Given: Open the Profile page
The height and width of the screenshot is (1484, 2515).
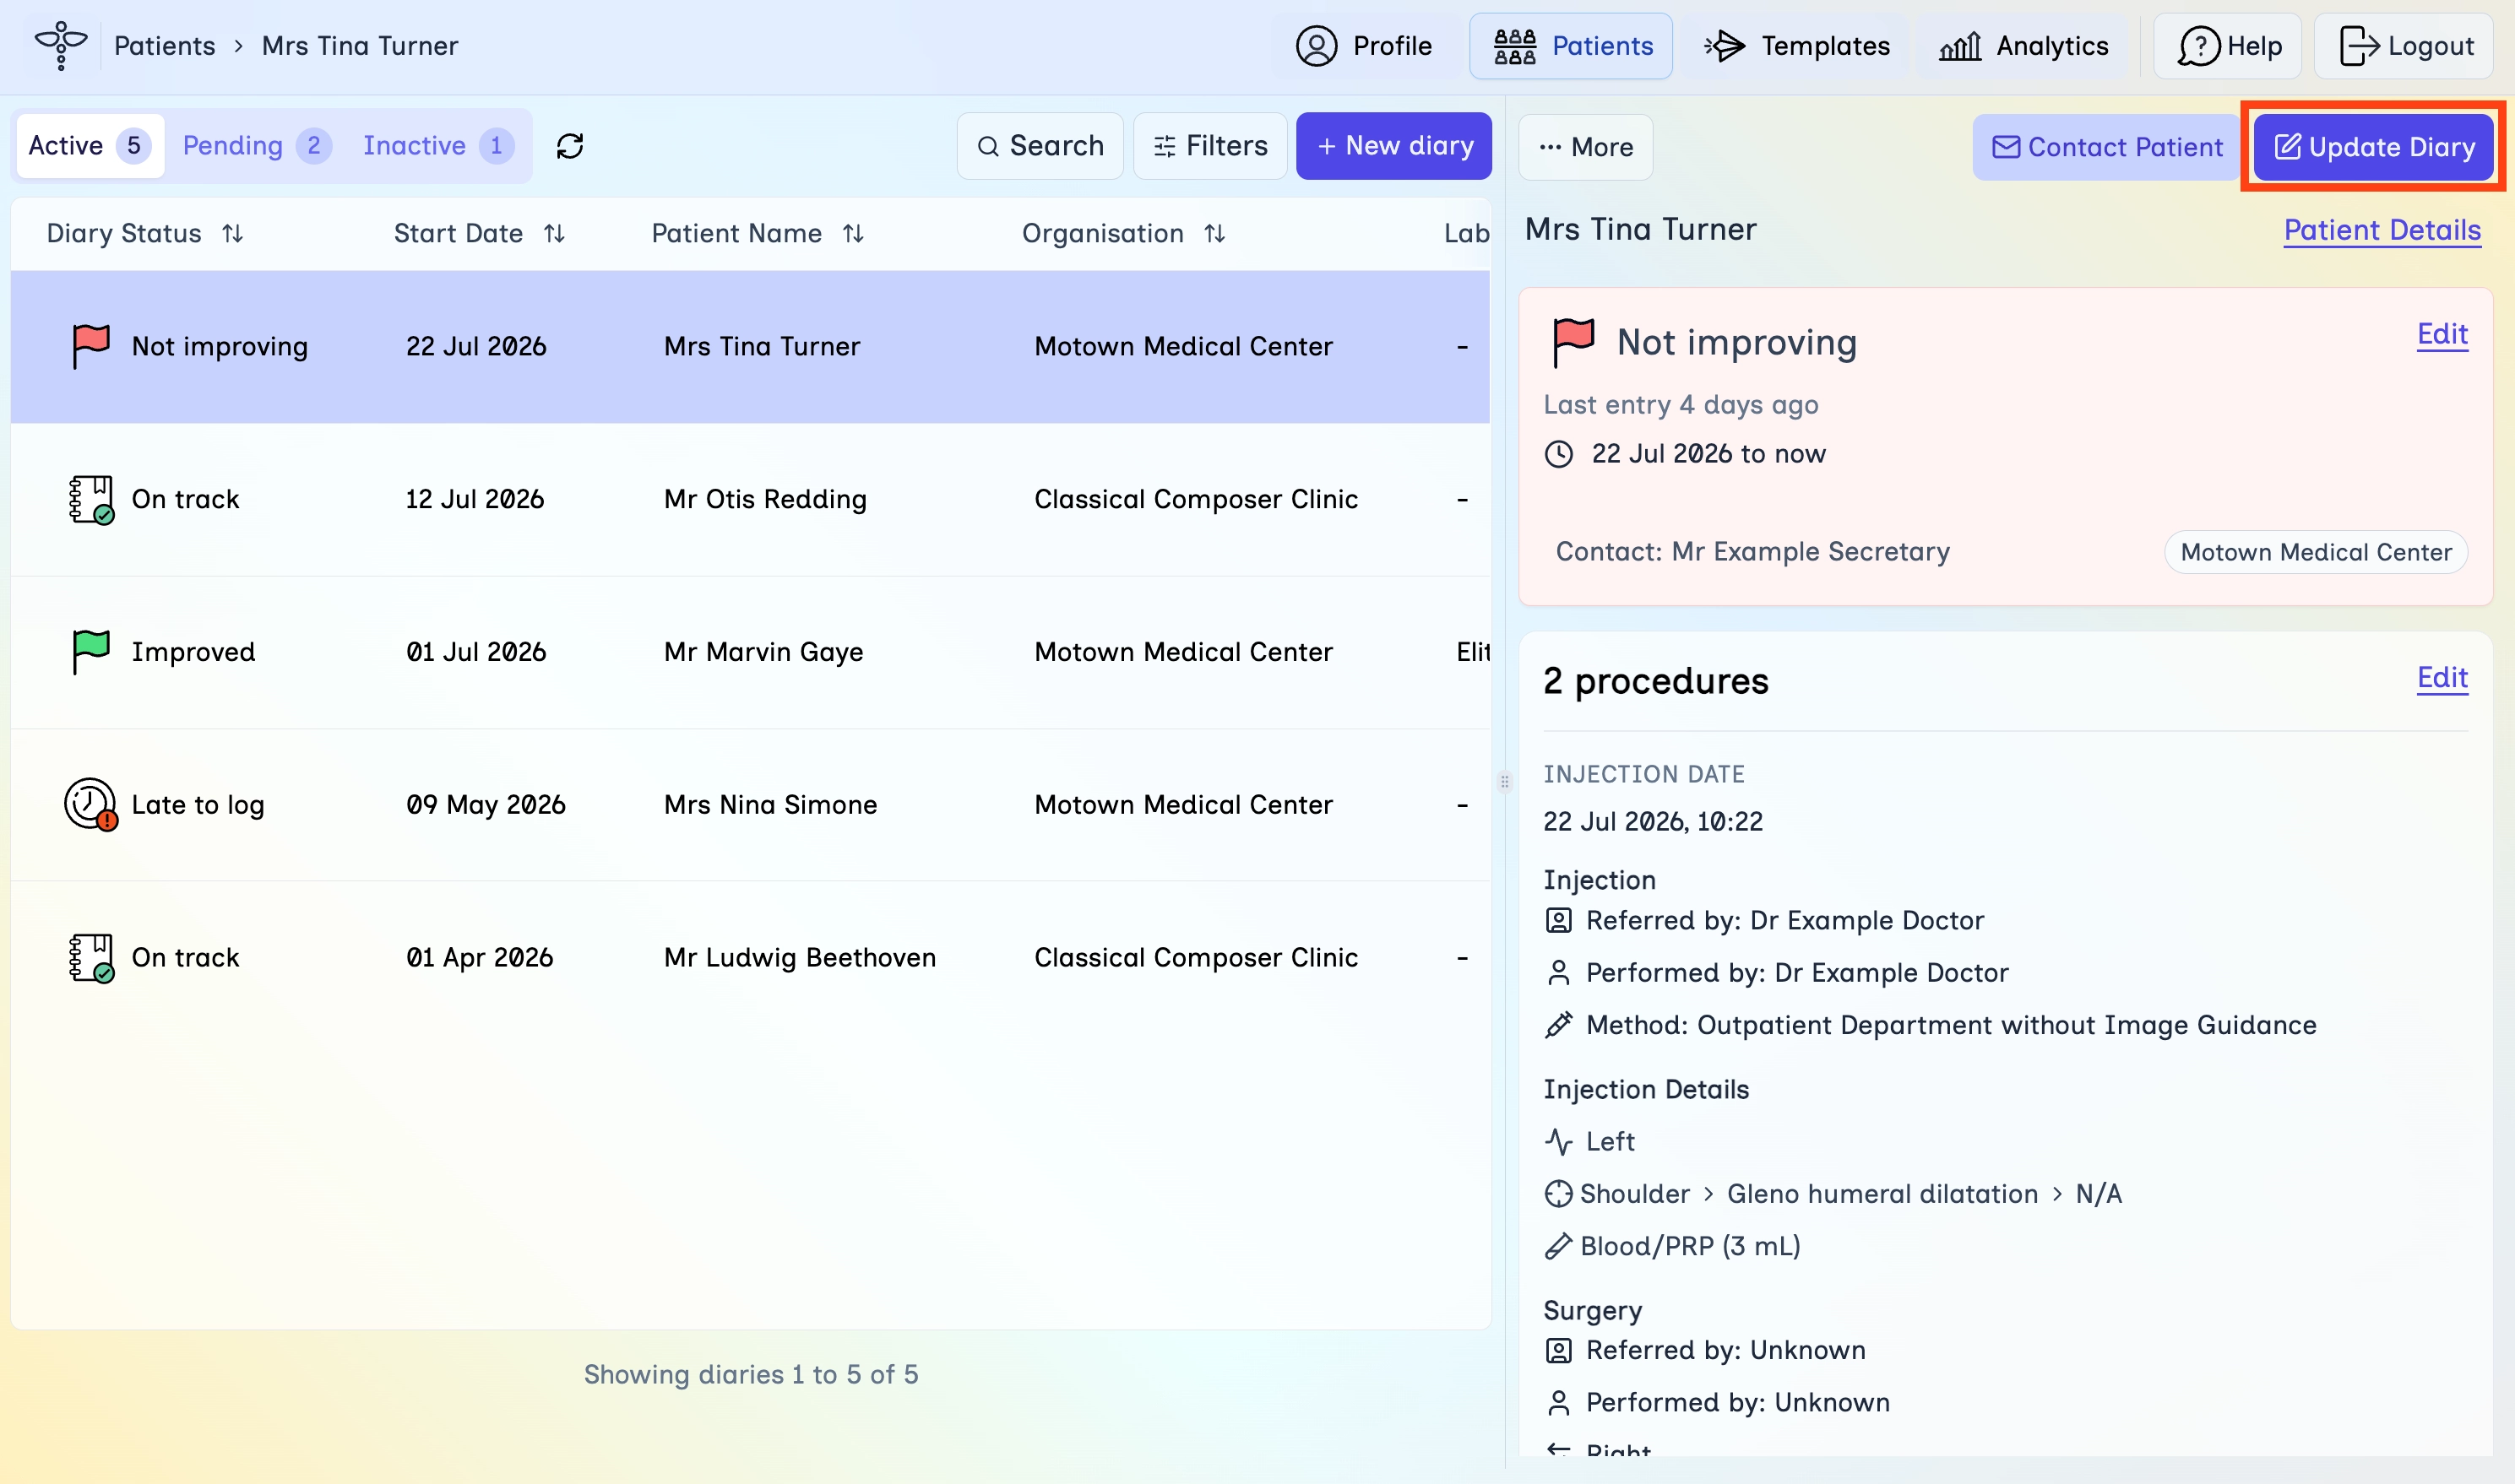Looking at the screenshot, I should (1364, 46).
